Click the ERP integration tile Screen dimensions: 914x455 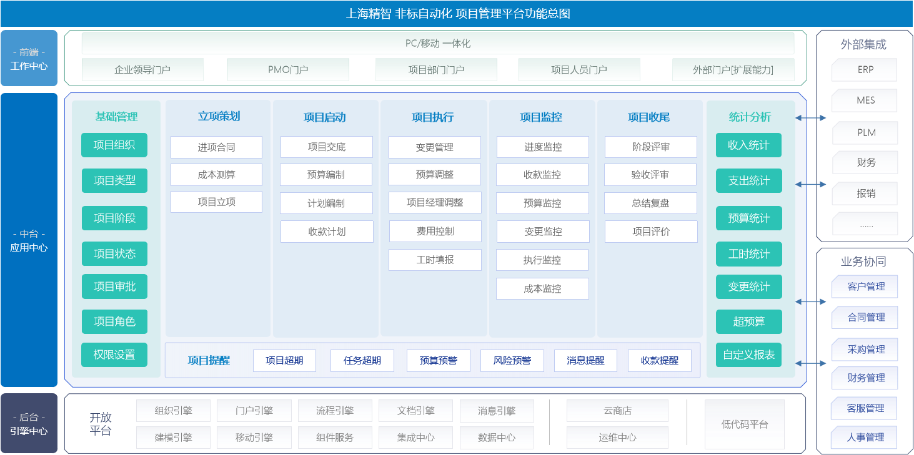865,70
